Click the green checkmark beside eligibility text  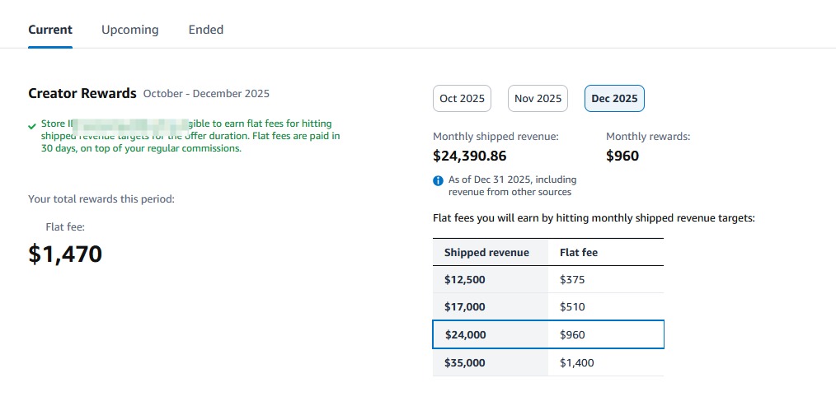coord(32,125)
